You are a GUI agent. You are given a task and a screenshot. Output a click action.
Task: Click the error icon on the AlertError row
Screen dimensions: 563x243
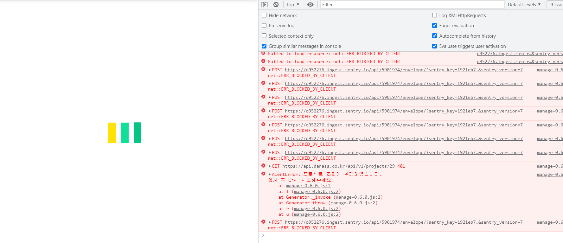263,174
